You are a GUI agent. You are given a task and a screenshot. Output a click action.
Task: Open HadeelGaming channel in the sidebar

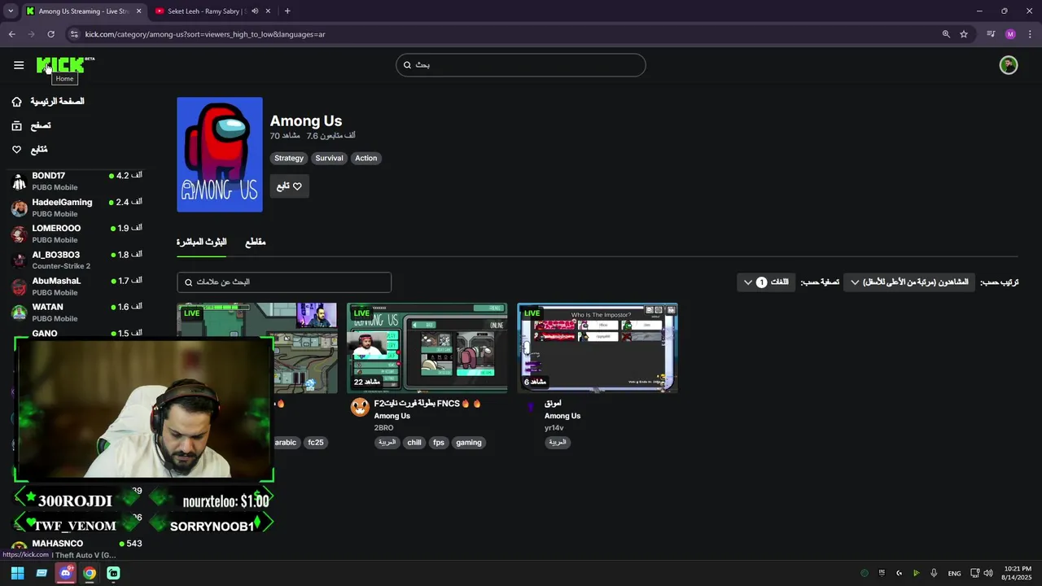click(x=77, y=208)
